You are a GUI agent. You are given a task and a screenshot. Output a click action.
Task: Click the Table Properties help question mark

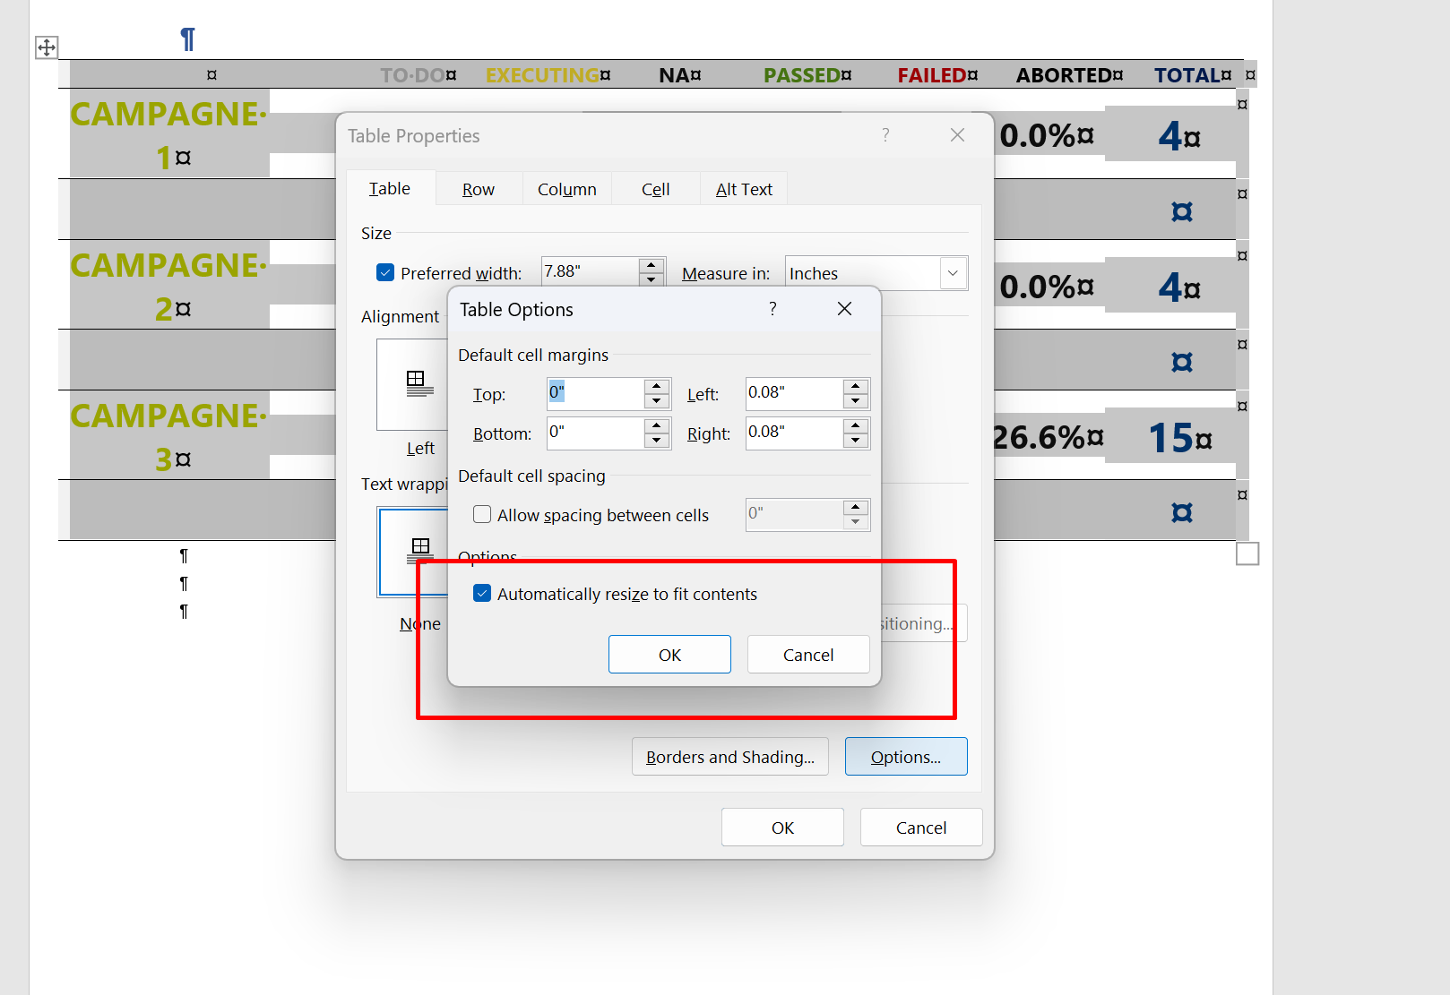click(885, 135)
